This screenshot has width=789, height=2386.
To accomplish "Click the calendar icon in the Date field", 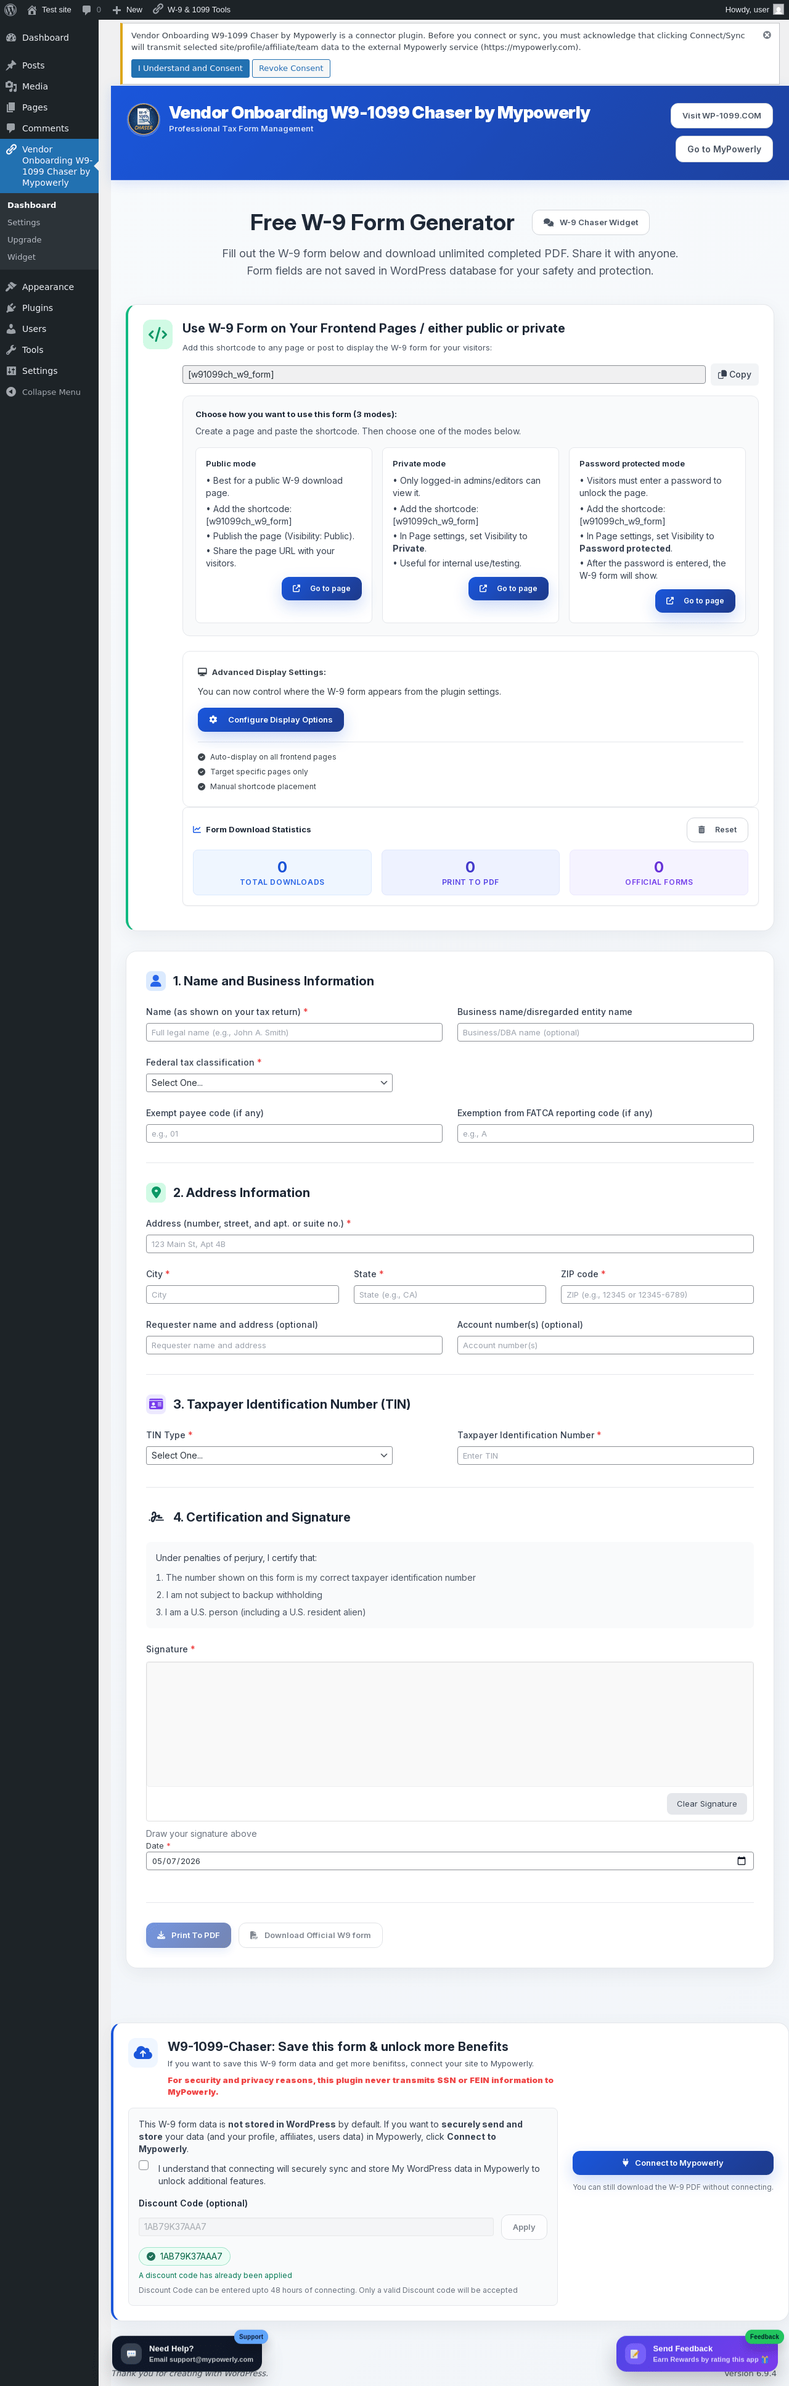I will click(x=741, y=1861).
